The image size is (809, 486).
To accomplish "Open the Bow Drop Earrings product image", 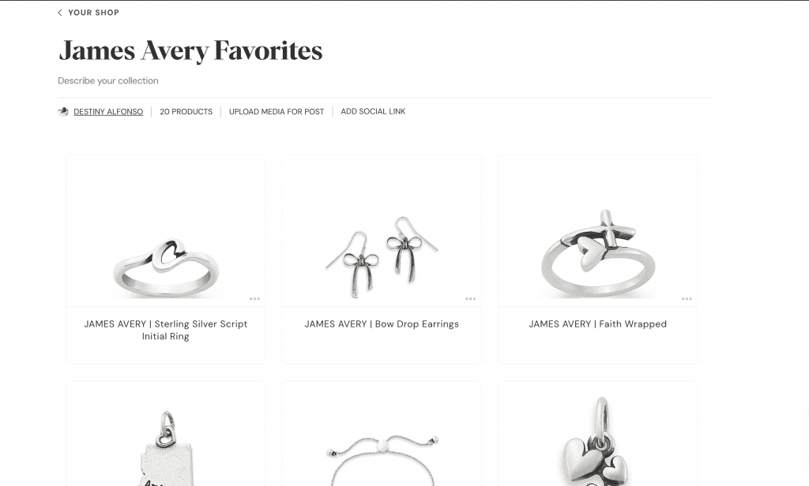I will pyautogui.click(x=382, y=231).
